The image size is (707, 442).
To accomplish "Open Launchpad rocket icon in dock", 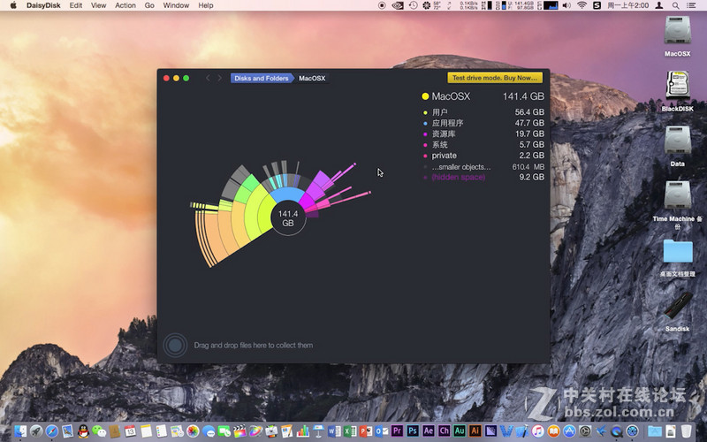I will [36, 431].
